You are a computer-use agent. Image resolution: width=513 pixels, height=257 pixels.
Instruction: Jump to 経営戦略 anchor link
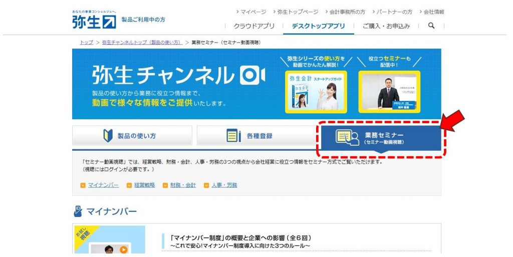tap(145, 185)
